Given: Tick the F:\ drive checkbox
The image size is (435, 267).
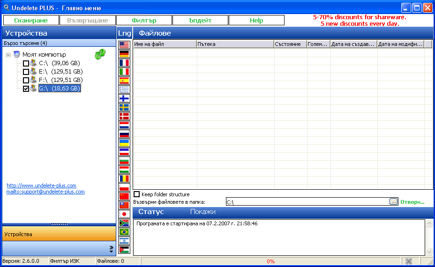Looking at the screenshot, I should point(26,80).
